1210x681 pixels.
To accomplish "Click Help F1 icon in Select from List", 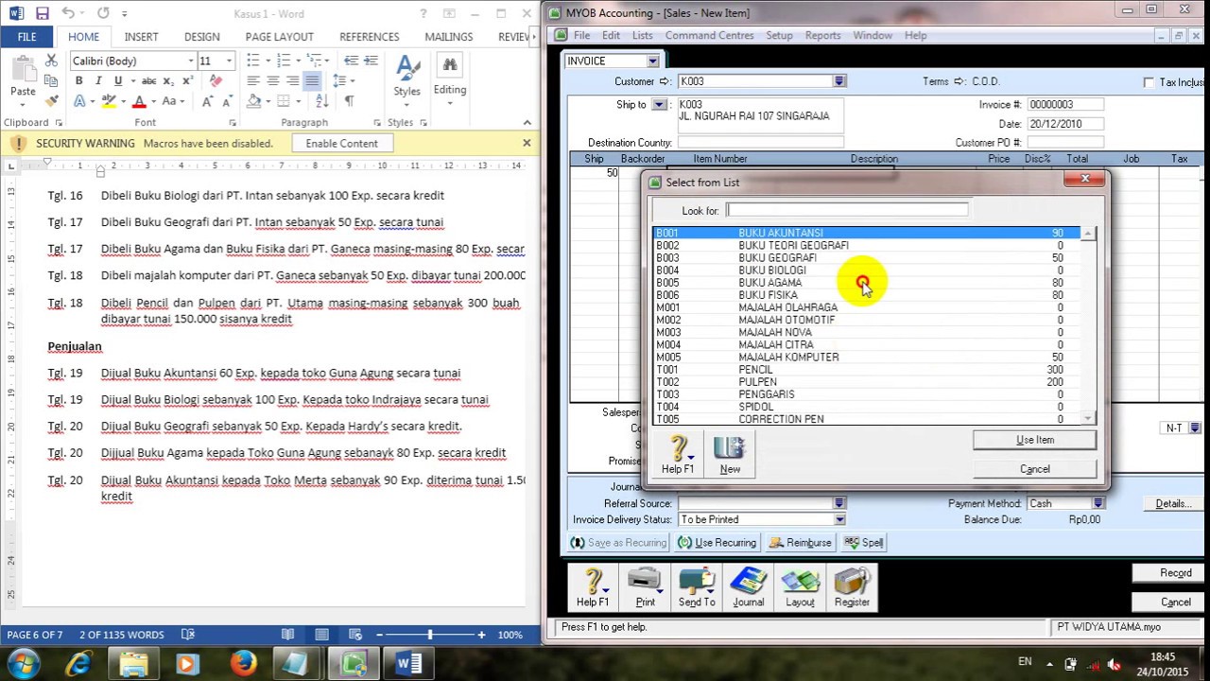I will [678, 453].
